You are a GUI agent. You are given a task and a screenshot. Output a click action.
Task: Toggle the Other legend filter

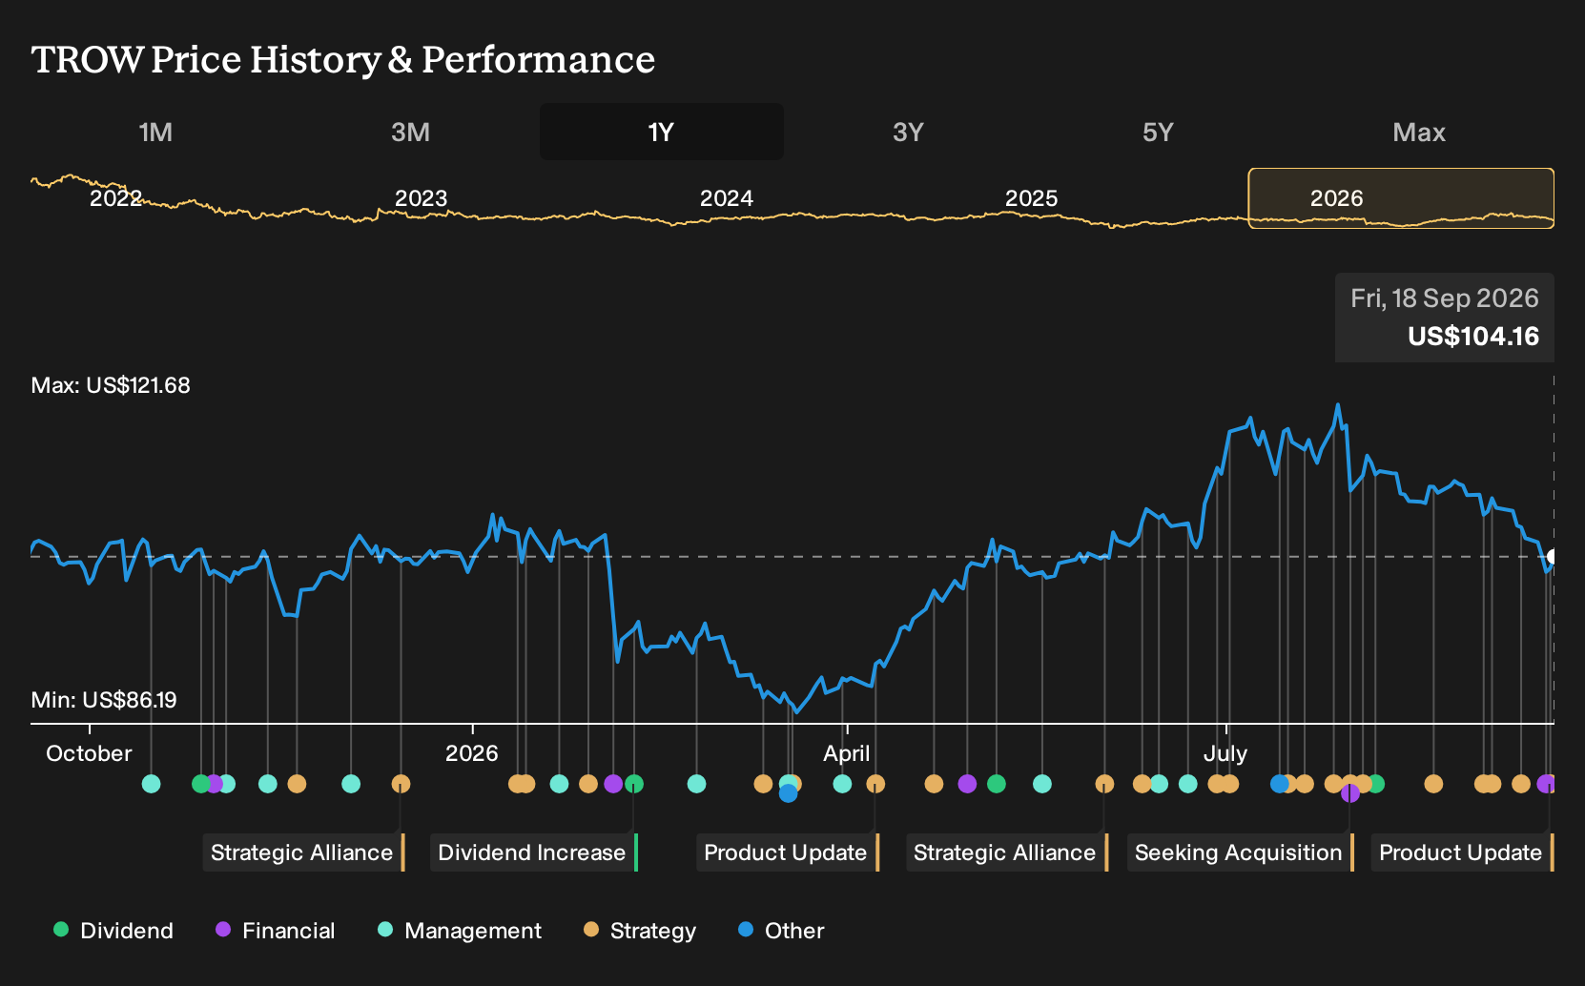click(x=781, y=931)
